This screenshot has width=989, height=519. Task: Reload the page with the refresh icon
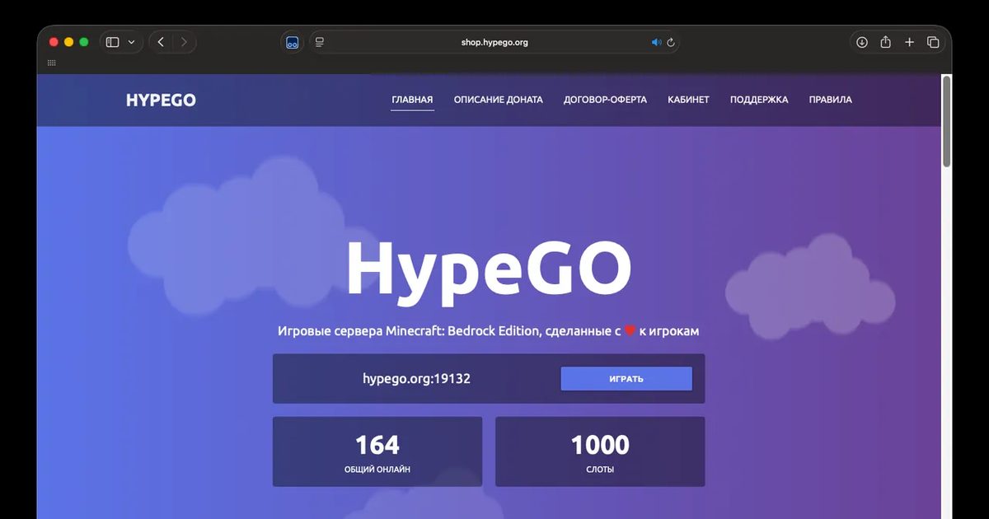tap(671, 42)
